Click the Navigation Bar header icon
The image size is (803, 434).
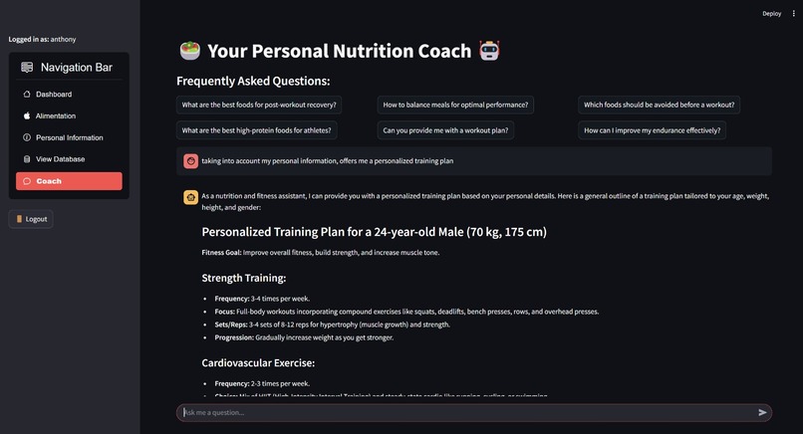(28, 68)
